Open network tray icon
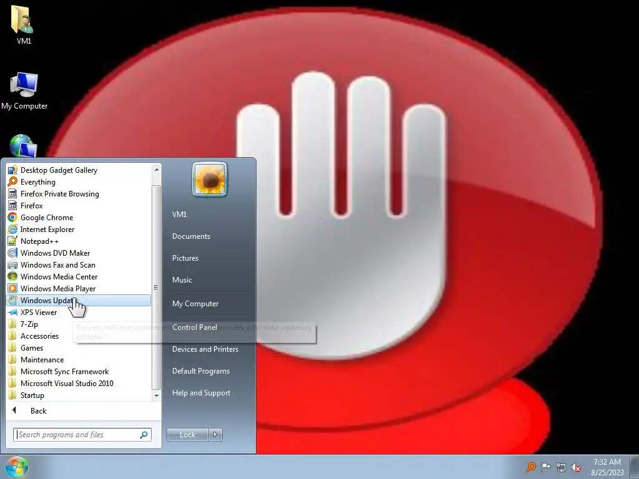This screenshot has width=639, height=479. [x=561, y=467]
